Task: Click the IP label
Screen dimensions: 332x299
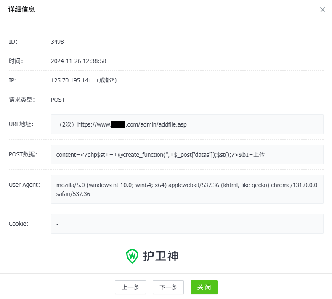Action: click(x=13, y=80)
